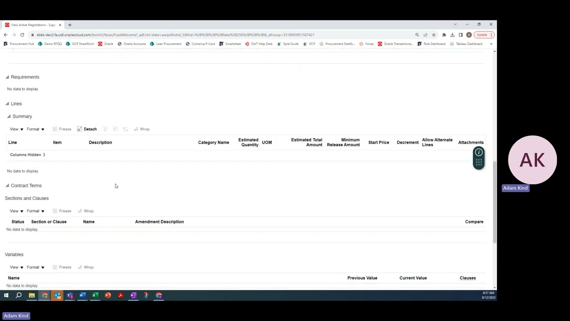Go back using the browser back arrow
Screen dimensions: 570x321
(x=5, y=35)
